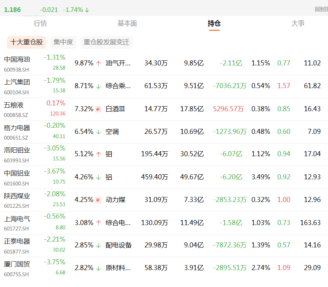Click the 新 badge next to 4.25%
The image size is (328, 287).
click(x=98, y=200)
